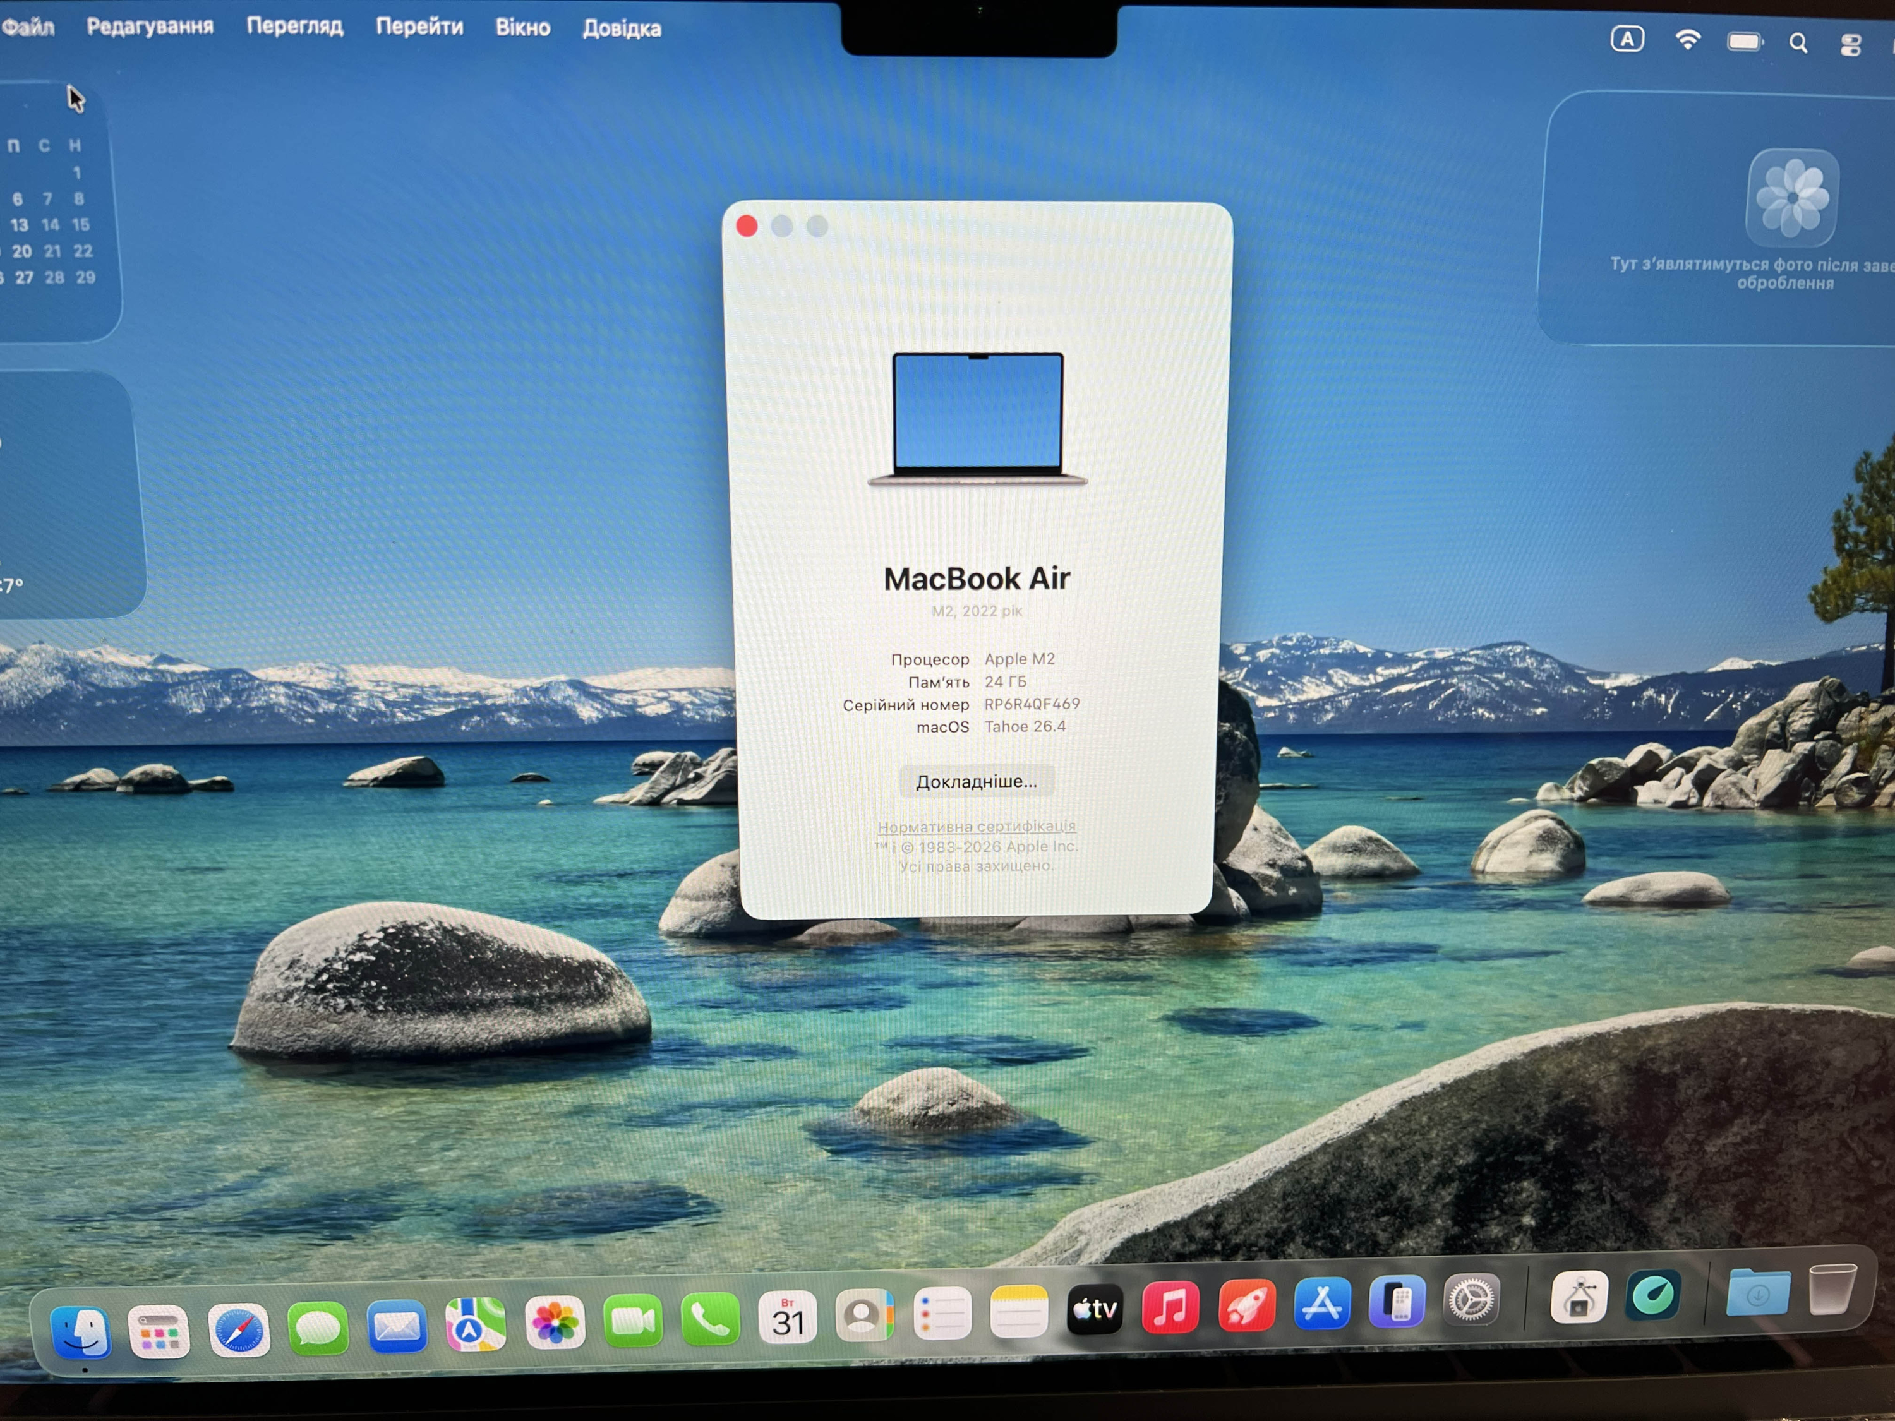Launch Safari from the Dock

(x=239, y=1330)
